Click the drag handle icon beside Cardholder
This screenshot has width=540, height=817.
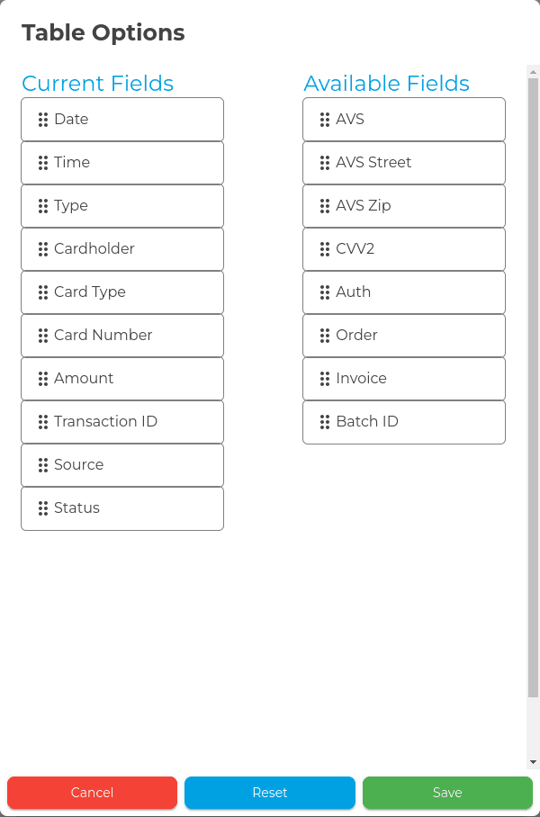point(43,249)
